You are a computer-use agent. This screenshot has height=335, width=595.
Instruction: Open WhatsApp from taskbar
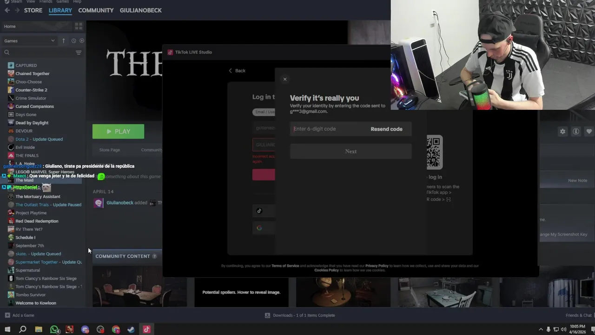pos(54,329)
